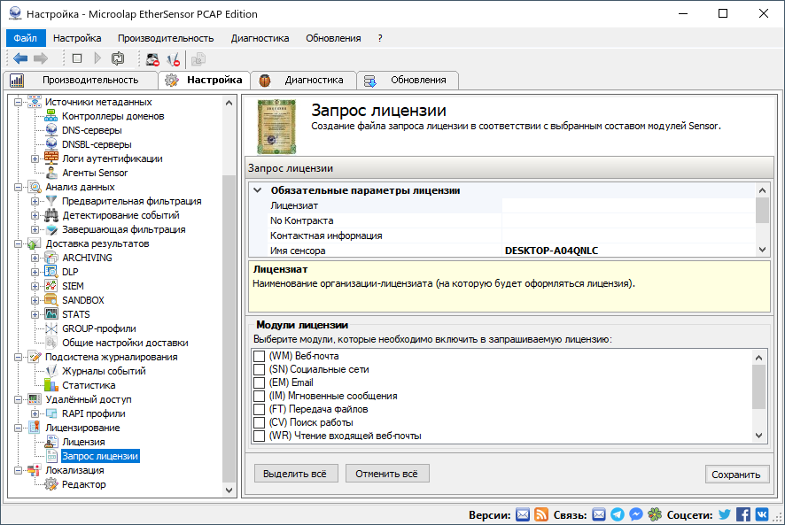This screenshot has width=785, height=525.
Task: Click the RSS feed icon in status bar
Action: (541, 514)
